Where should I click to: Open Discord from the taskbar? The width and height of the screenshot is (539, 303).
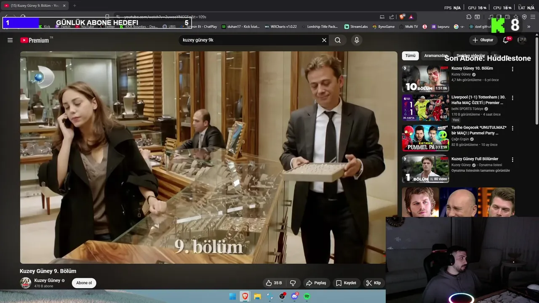294,296
